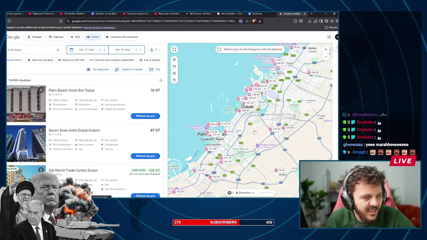Show public transit layer on map

pyautogui.click(x=174, y=60)
